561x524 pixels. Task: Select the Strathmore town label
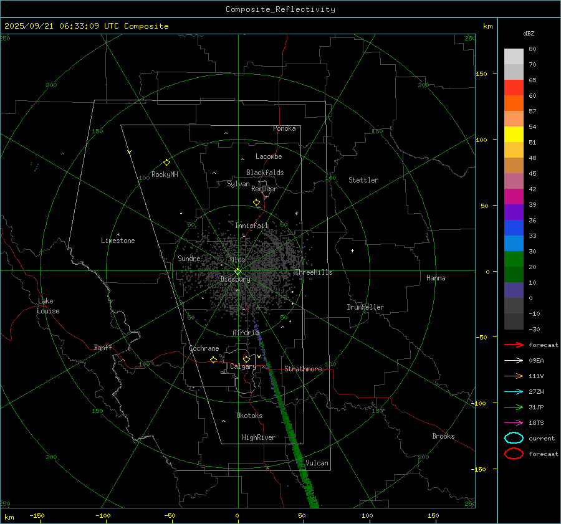[303, 369]
